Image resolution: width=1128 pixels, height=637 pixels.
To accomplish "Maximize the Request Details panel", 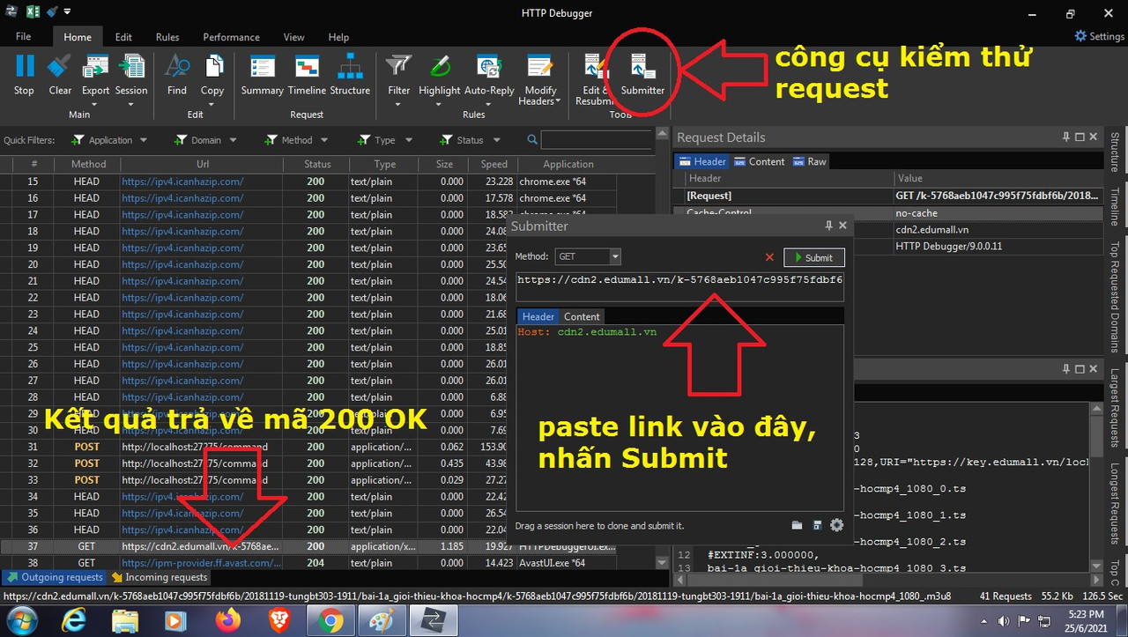I will [x=1080, y=137].
